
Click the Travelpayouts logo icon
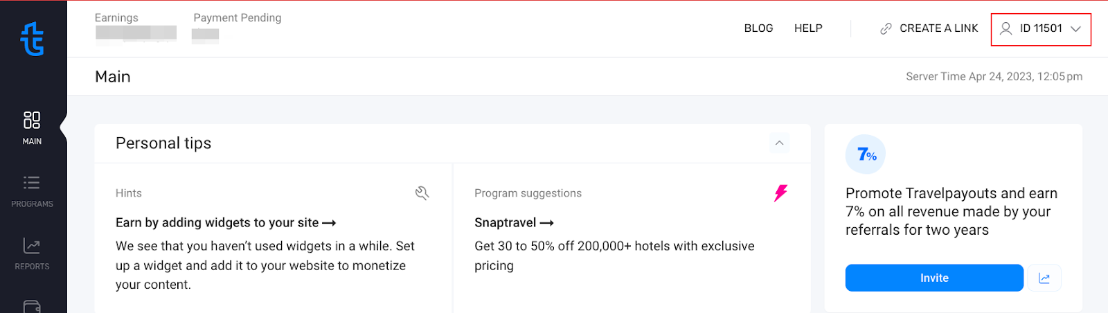click(x=32, y=39)
